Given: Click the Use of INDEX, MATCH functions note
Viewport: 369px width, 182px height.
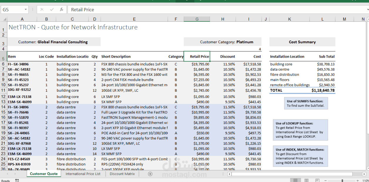Looking at the screenshot, I should (300, 156).
